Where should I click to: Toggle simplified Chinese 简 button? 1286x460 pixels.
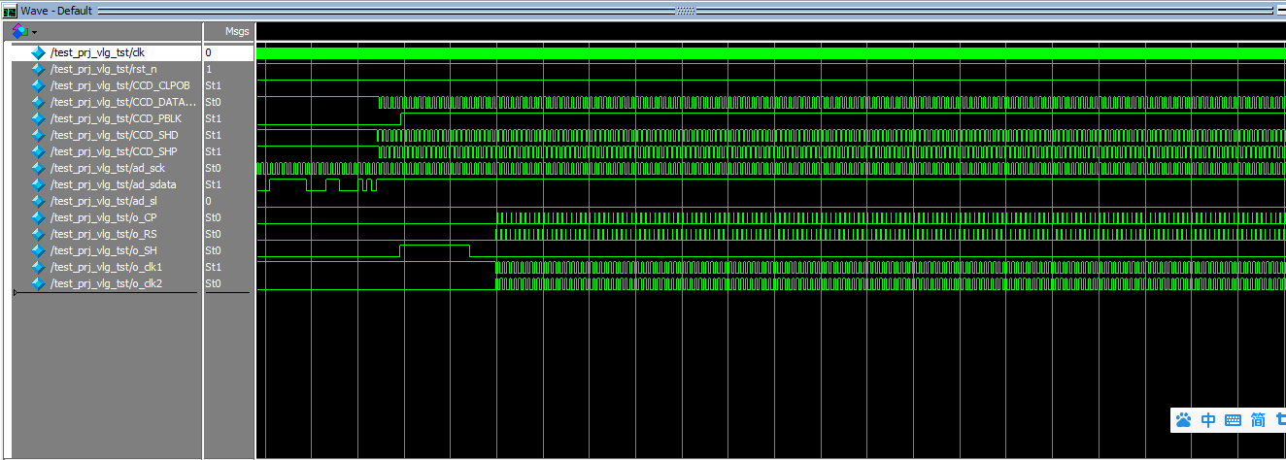click(1258, 420)
